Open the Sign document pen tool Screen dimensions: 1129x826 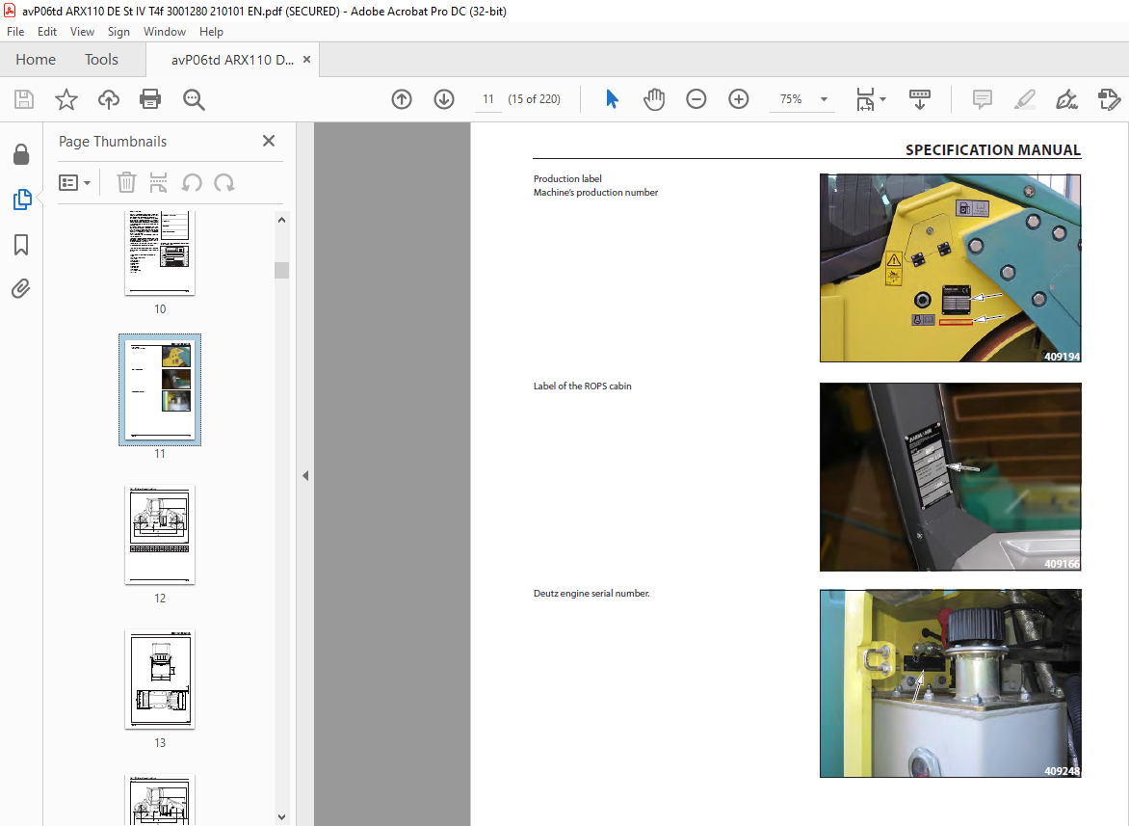[x=1066, y=99]
